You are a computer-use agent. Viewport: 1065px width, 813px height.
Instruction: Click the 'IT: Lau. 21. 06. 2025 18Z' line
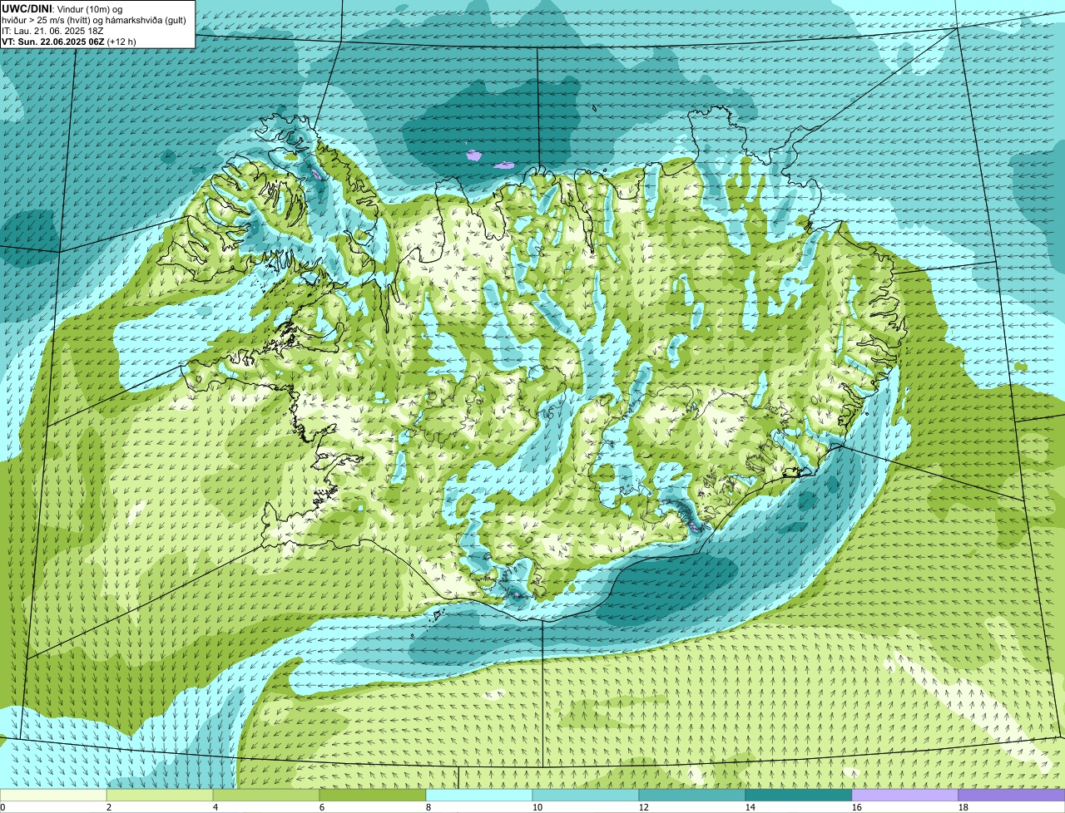coord(52,31)
